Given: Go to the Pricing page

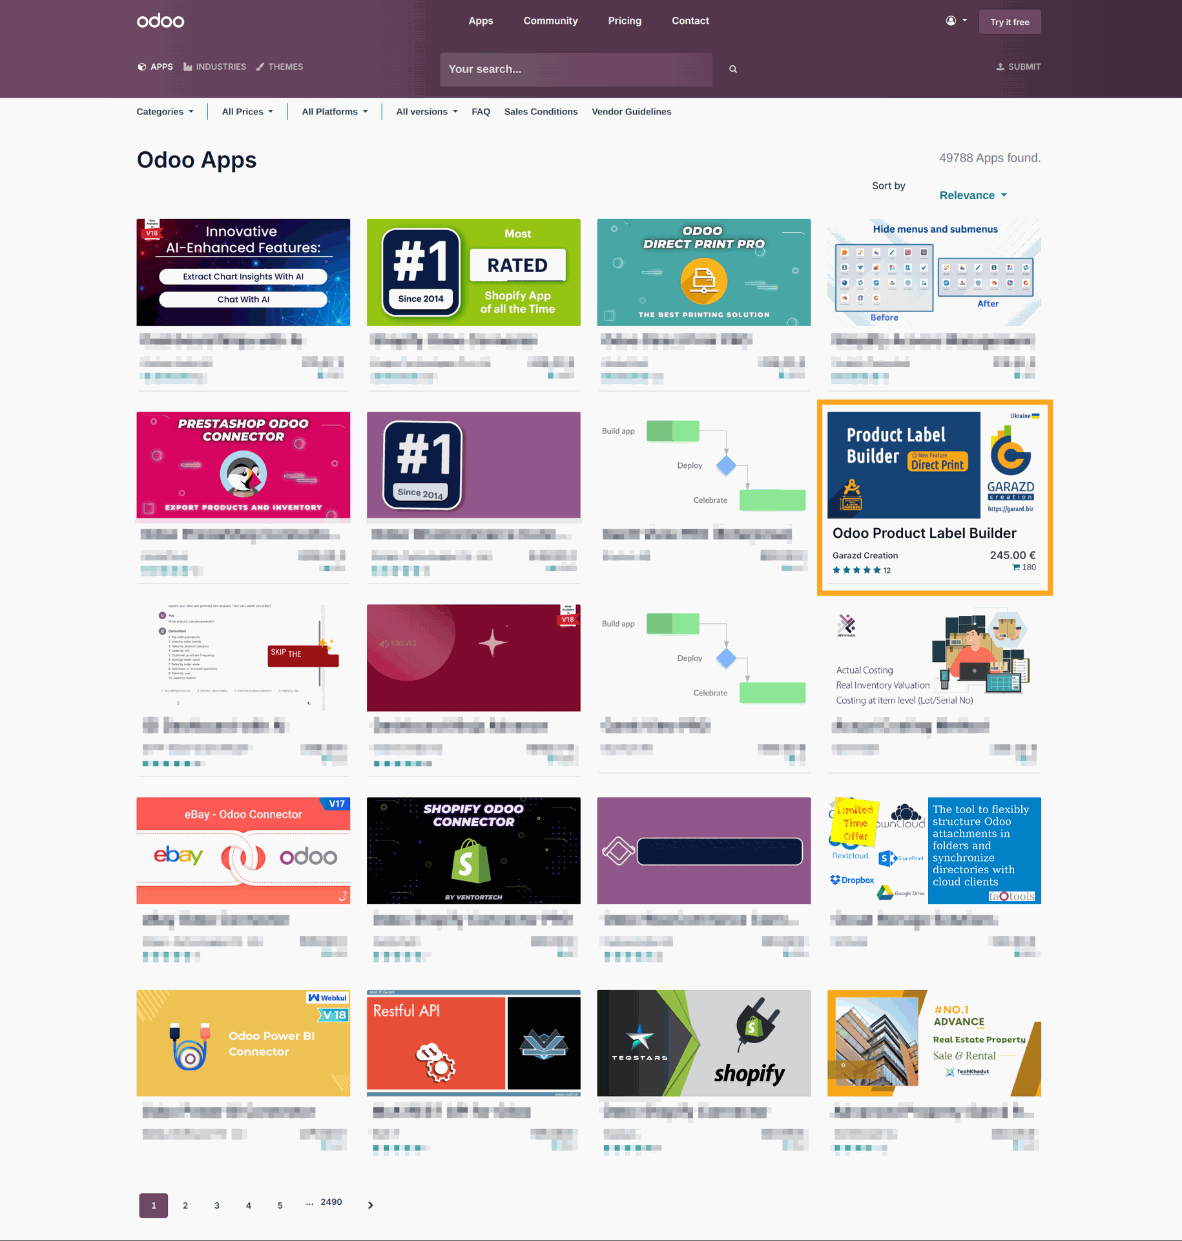Looking at the screenshot, I should tap(625, 21).
